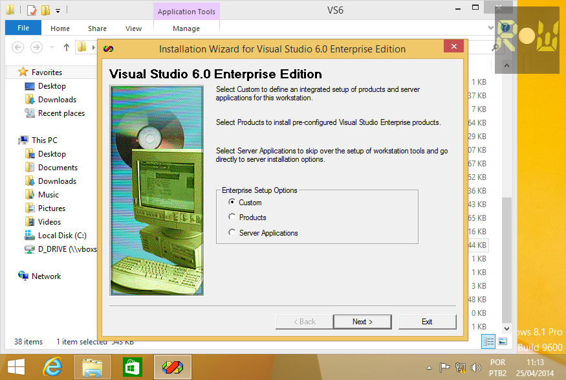Image resolution: width=566 pixels, height=380 pixels.
Task: Open Downloads under Favorites
Action: click(x=57, y=99)
